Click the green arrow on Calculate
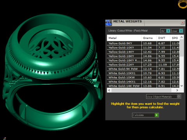 pos(157,115)
